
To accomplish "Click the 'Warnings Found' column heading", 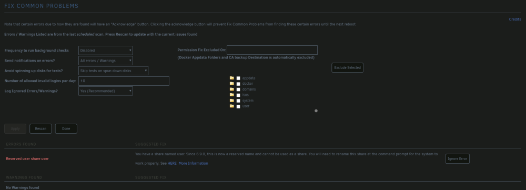I will coord(24,177).
